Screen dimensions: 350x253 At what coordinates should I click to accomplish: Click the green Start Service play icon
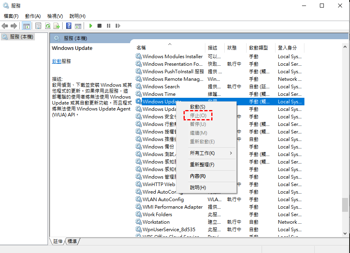(91, 26)
